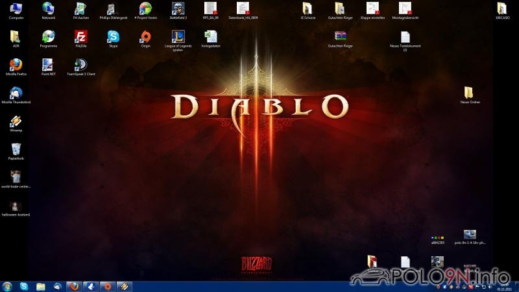Click the Thunderbird taskbar button
The width and height of the screenshot is (519, 292).
[58, 286]
